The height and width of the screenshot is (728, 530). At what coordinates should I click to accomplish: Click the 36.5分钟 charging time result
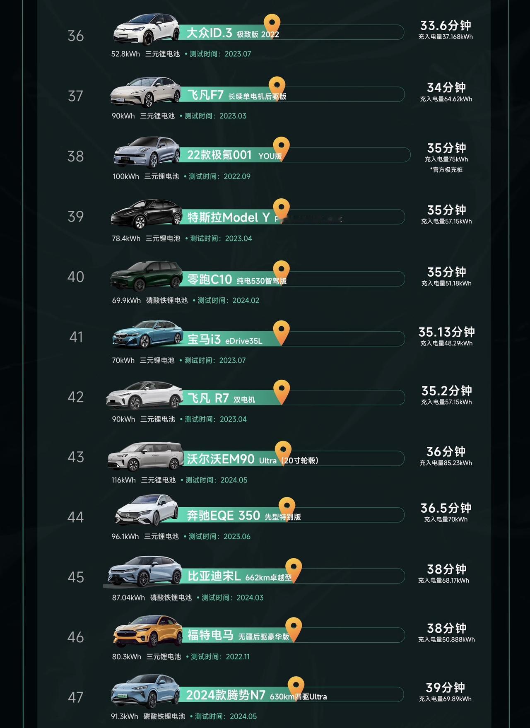[x=446, y=508]
